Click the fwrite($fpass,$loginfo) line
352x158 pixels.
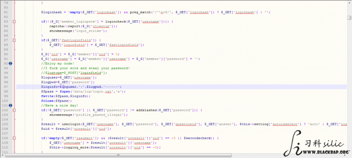tap(66, 96)
